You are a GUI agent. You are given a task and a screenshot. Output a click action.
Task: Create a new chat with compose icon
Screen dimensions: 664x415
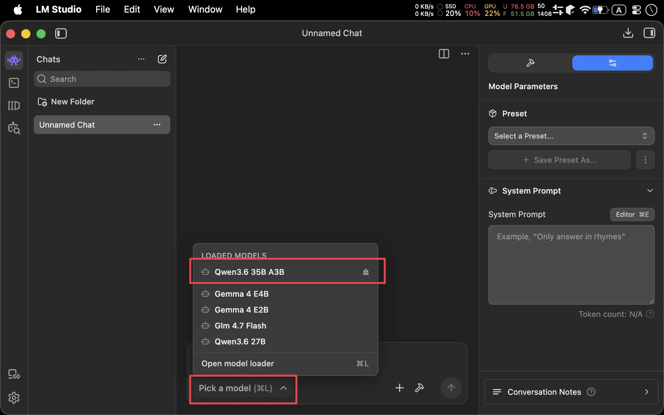tap(162, 59)
